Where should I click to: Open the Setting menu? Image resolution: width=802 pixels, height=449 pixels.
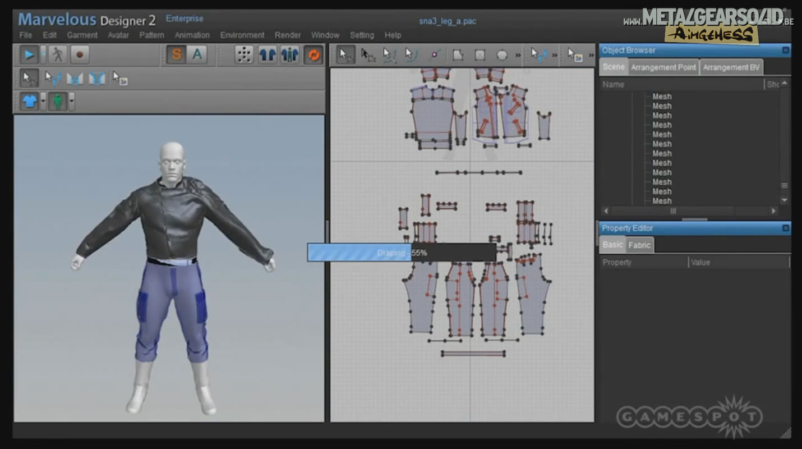coord(362,35)
